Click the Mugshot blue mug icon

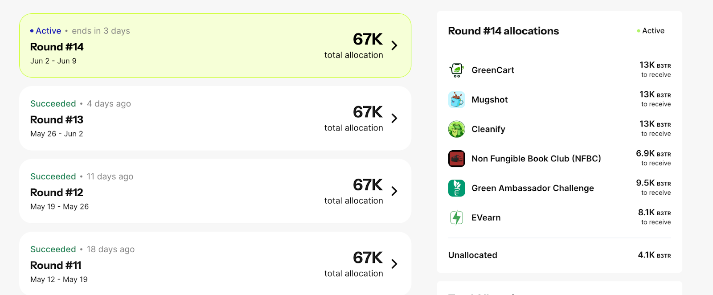pyautogui.click(x=456, y=100)
